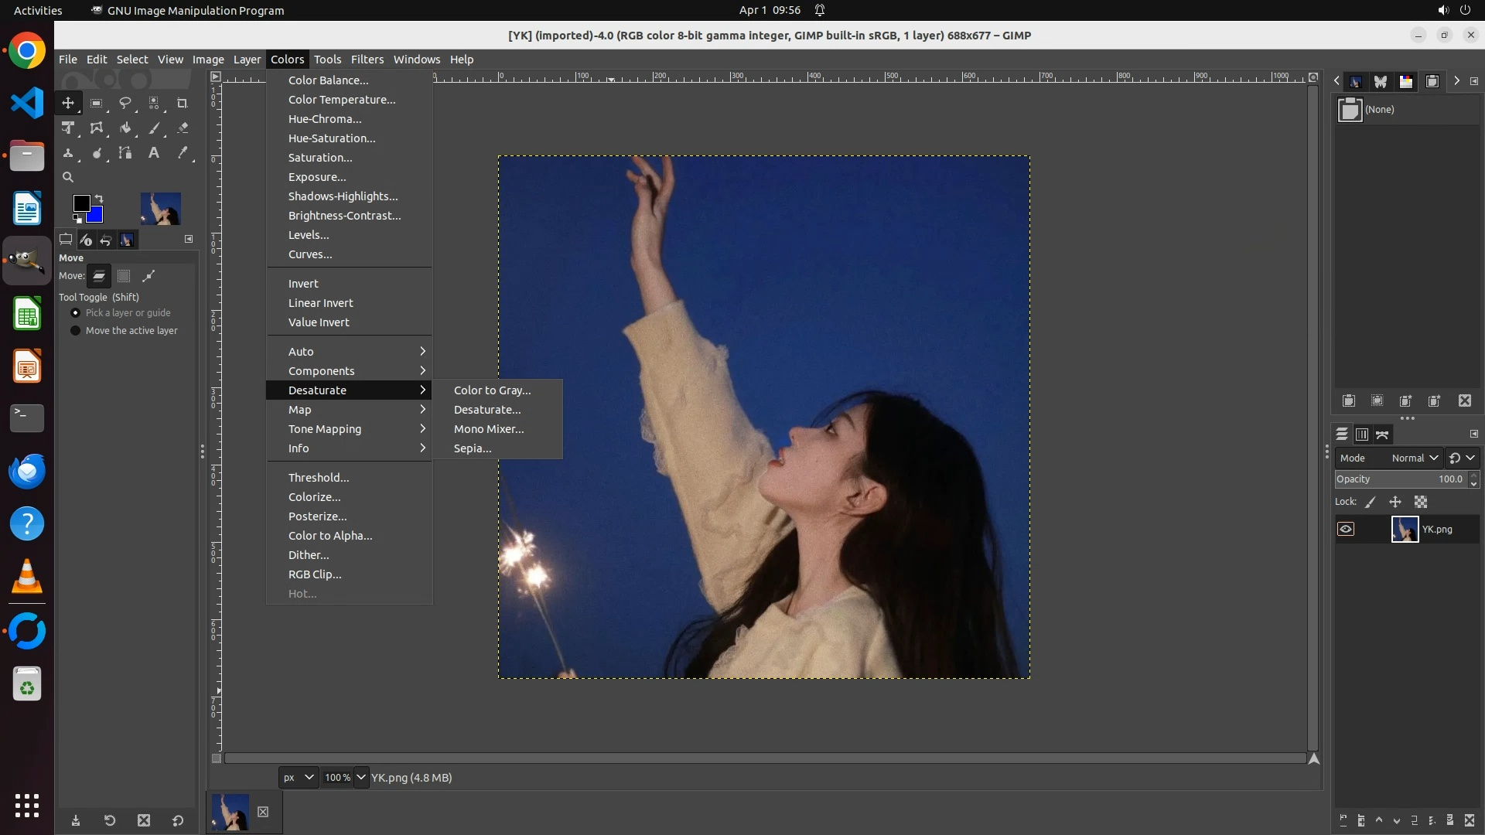Click the blue background color swatch
The width and height of the screenshot is (1485, 835).
click(x=97, y=216)
